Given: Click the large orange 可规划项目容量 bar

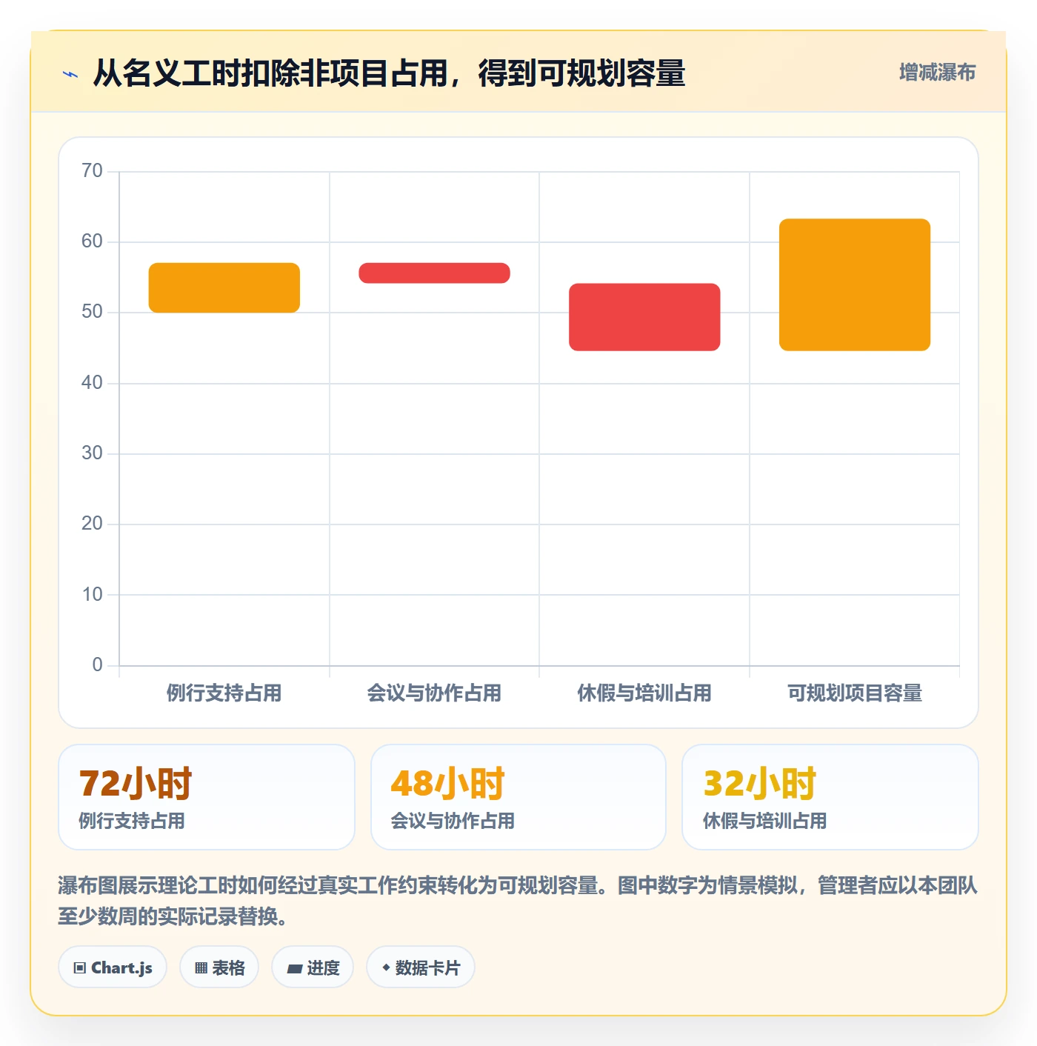Looking at the screenshot, I should [x=855, y=284].
